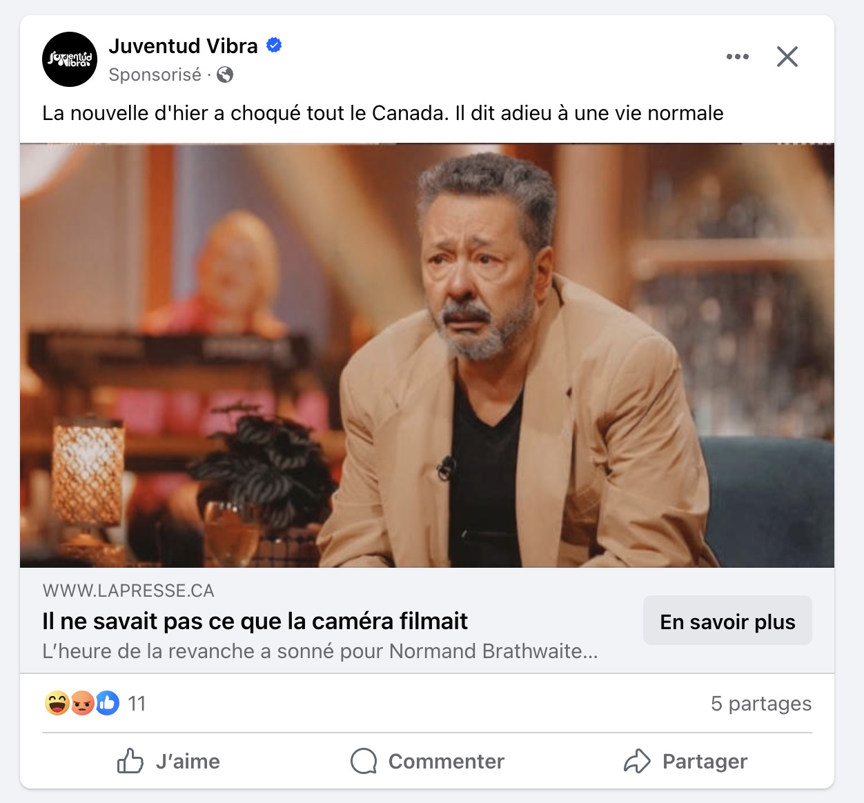Open the three-dot post options menu
This screenshot has width=864, height=803.
[x=738, y=57]
